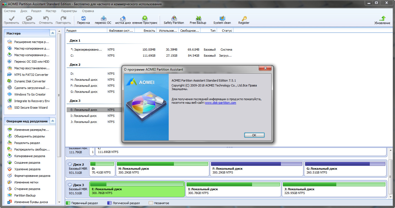Open the Раздел menu
The width and height of the screenshot is (395, 208).
coord(36,11)
